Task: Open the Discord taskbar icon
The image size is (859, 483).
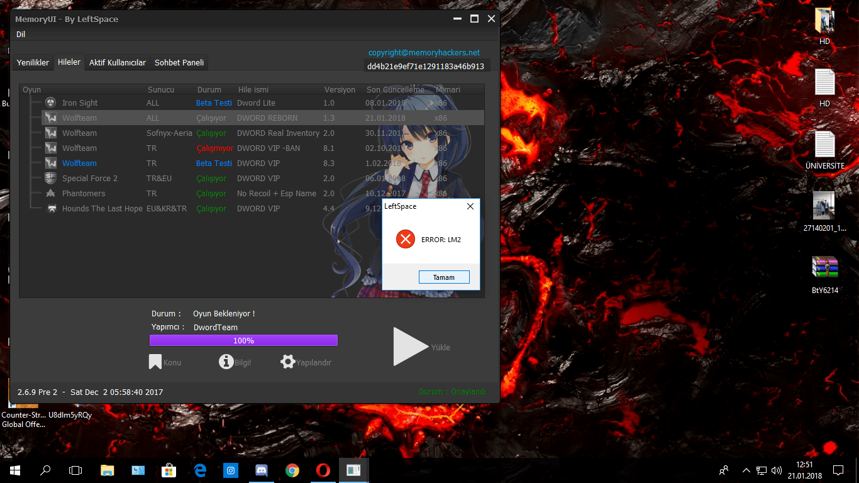Action: click(x=262, y=470)
